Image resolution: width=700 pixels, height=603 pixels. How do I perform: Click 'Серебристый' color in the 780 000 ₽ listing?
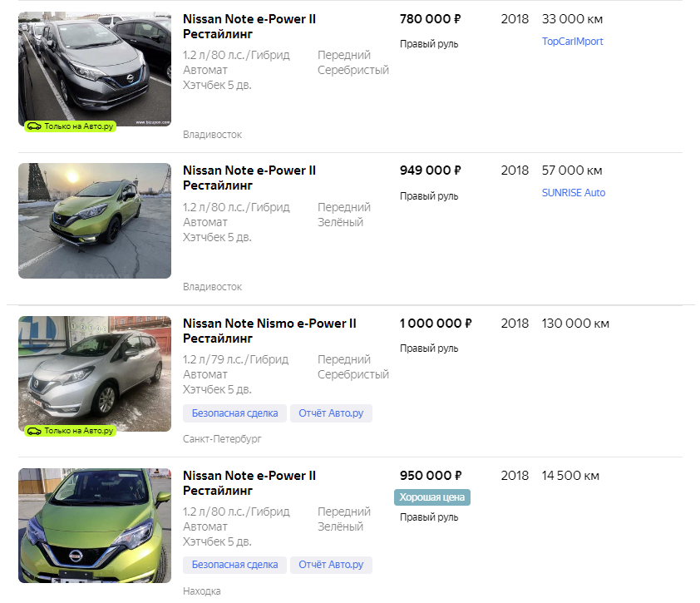pyautogui.click(x=353, y=70)
